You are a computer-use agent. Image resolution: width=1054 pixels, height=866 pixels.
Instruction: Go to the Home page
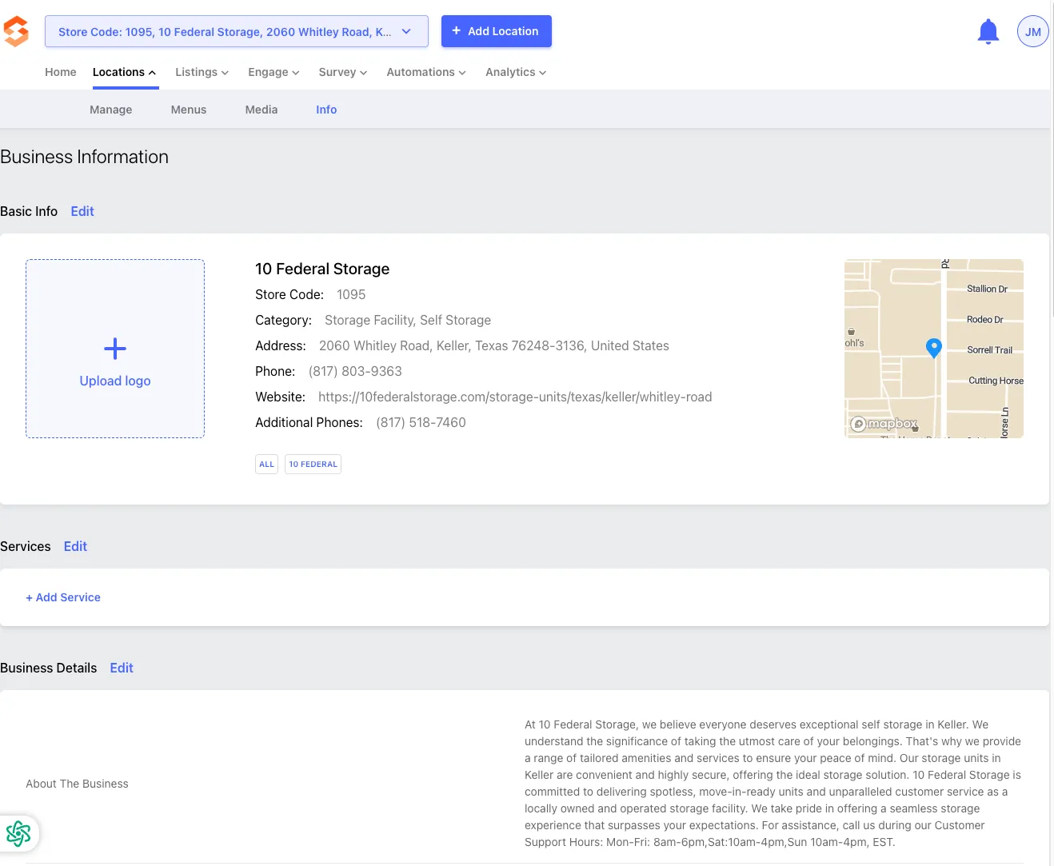[x=61, y=72]
